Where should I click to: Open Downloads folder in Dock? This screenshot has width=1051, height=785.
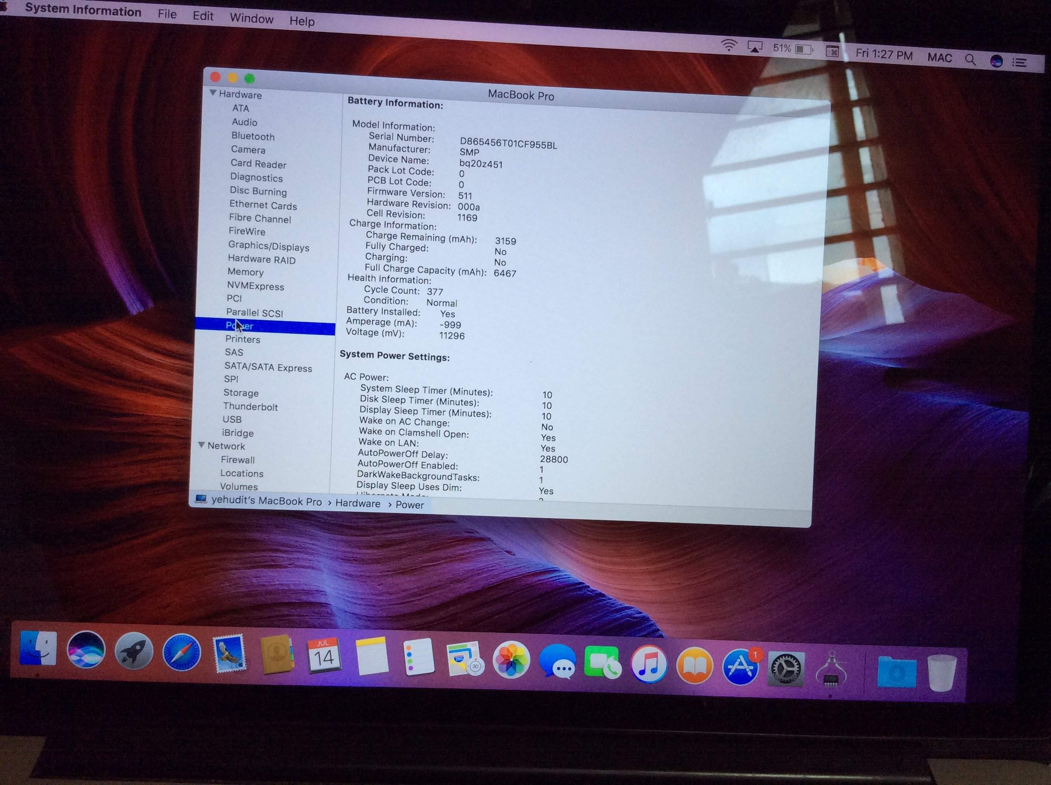(x=897, y=671)
